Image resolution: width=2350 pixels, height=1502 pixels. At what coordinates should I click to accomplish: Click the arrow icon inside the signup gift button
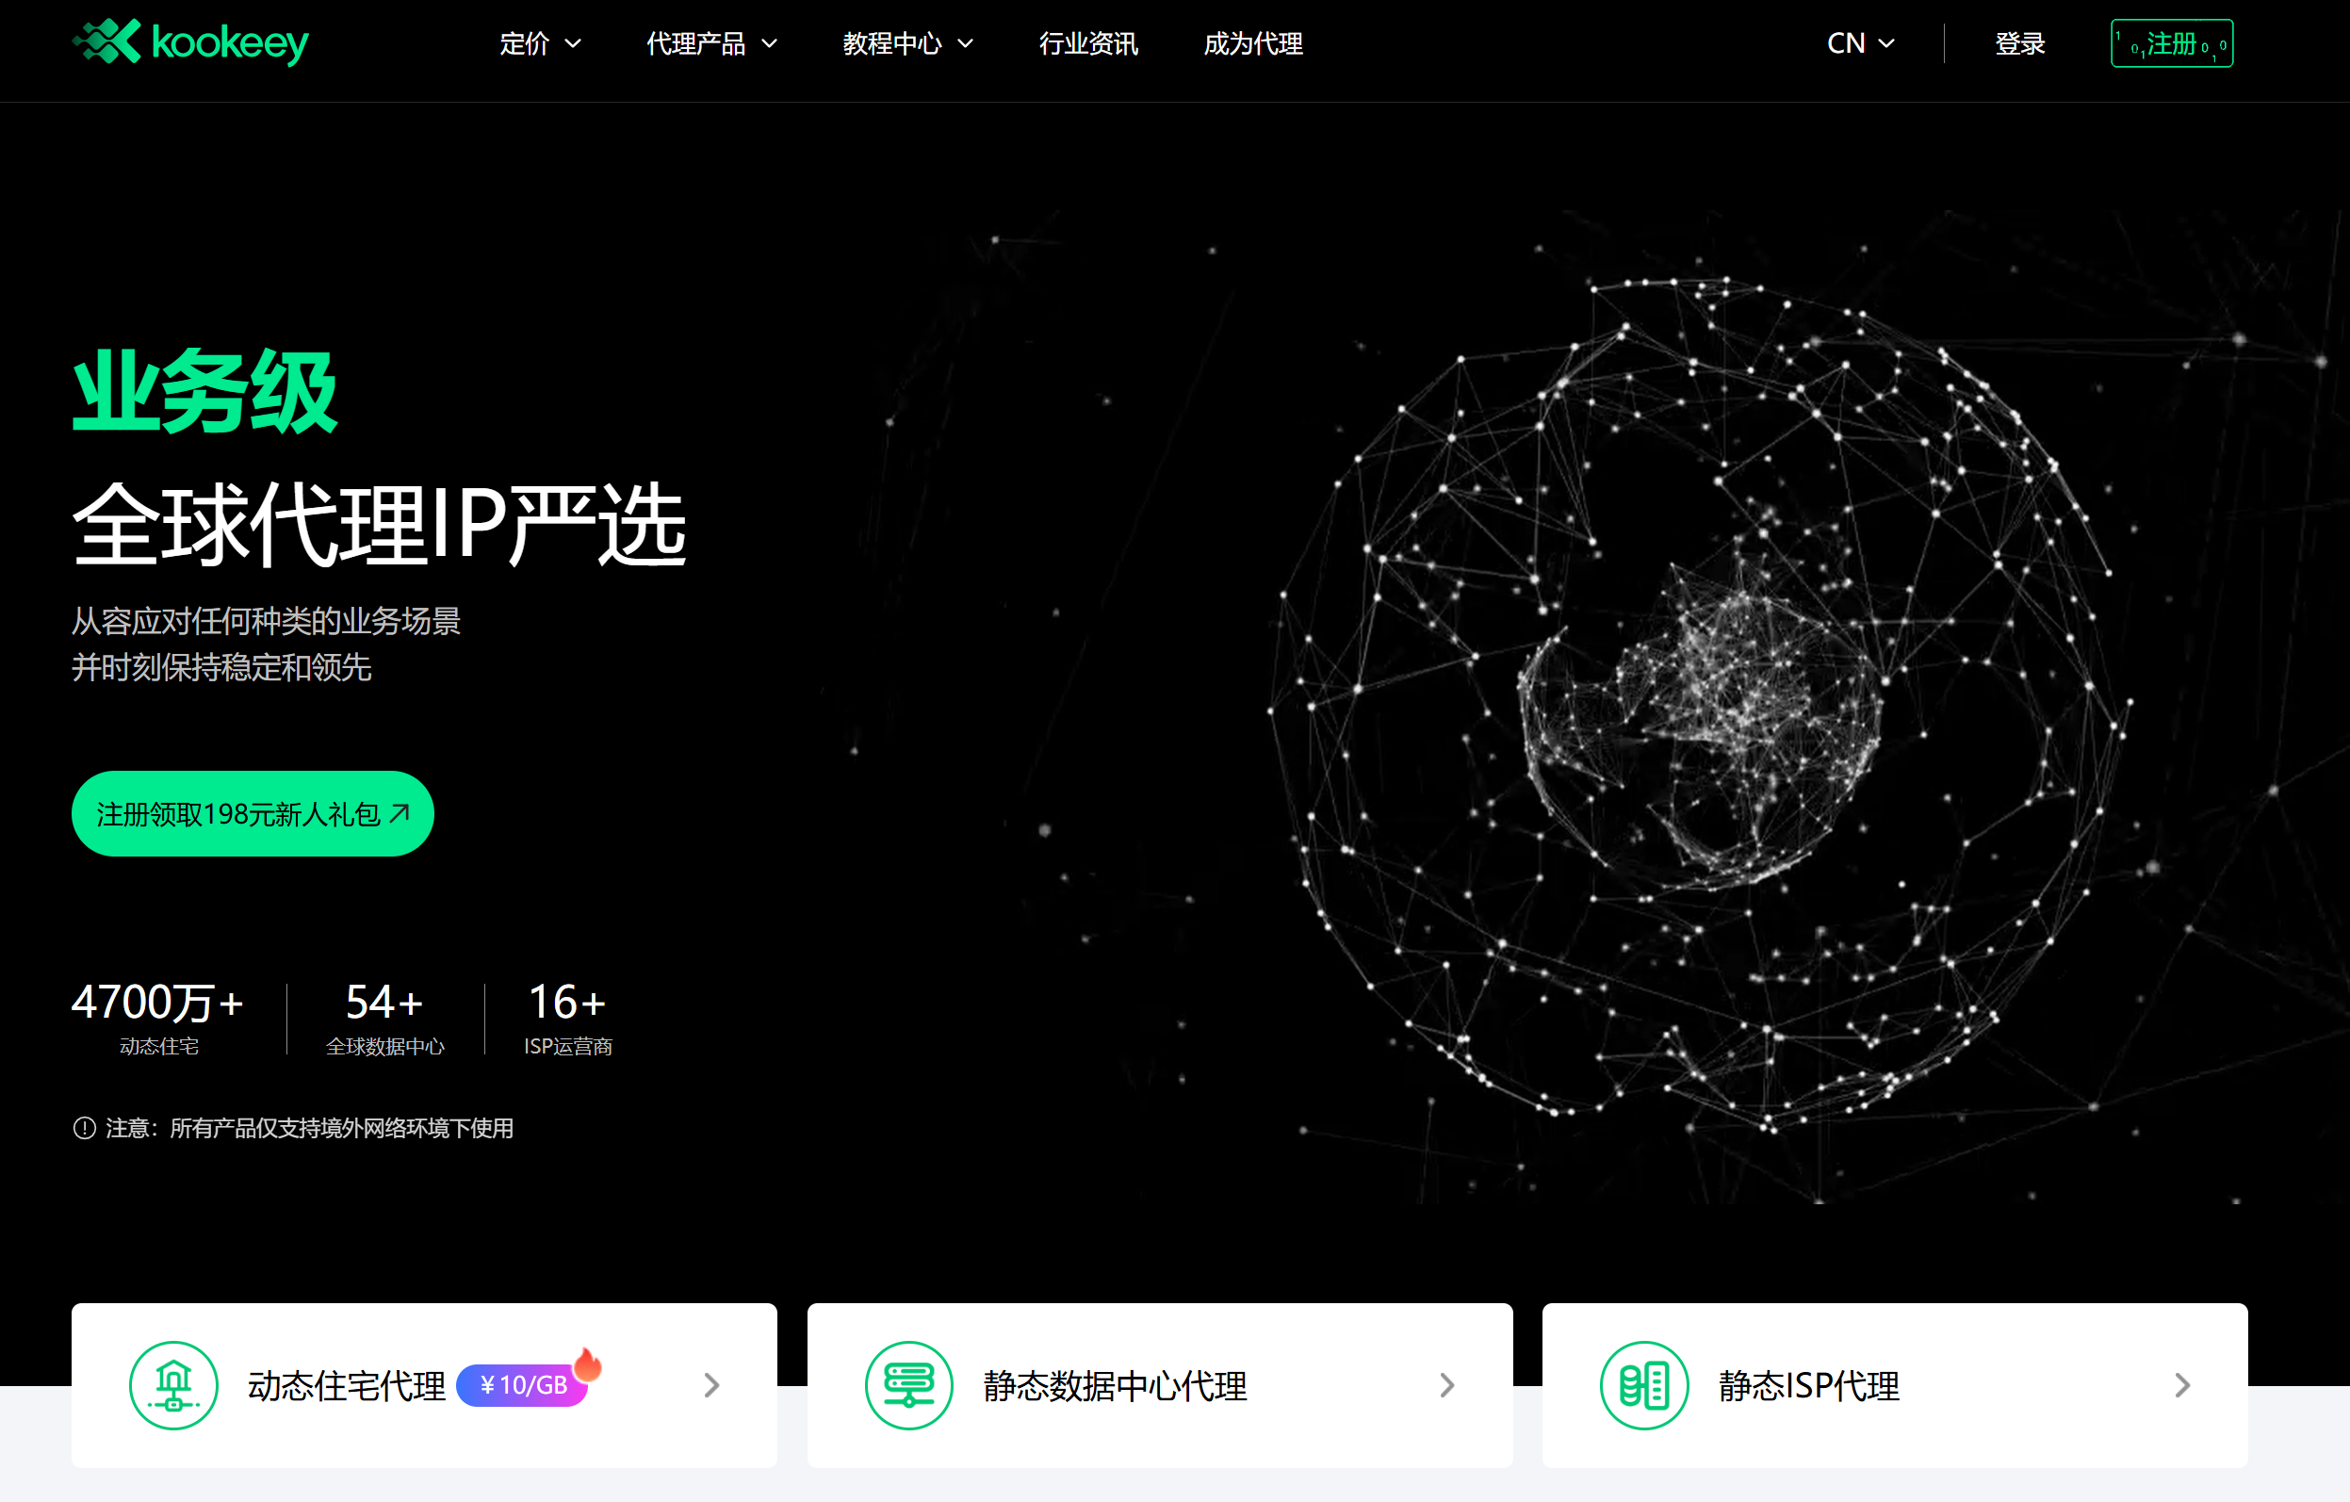pos(401,811)
